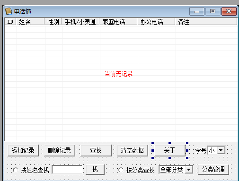The width and height of the screenshot is (239, 181).
Task: Click the 添加记录 button
Action: click(23, 150)
